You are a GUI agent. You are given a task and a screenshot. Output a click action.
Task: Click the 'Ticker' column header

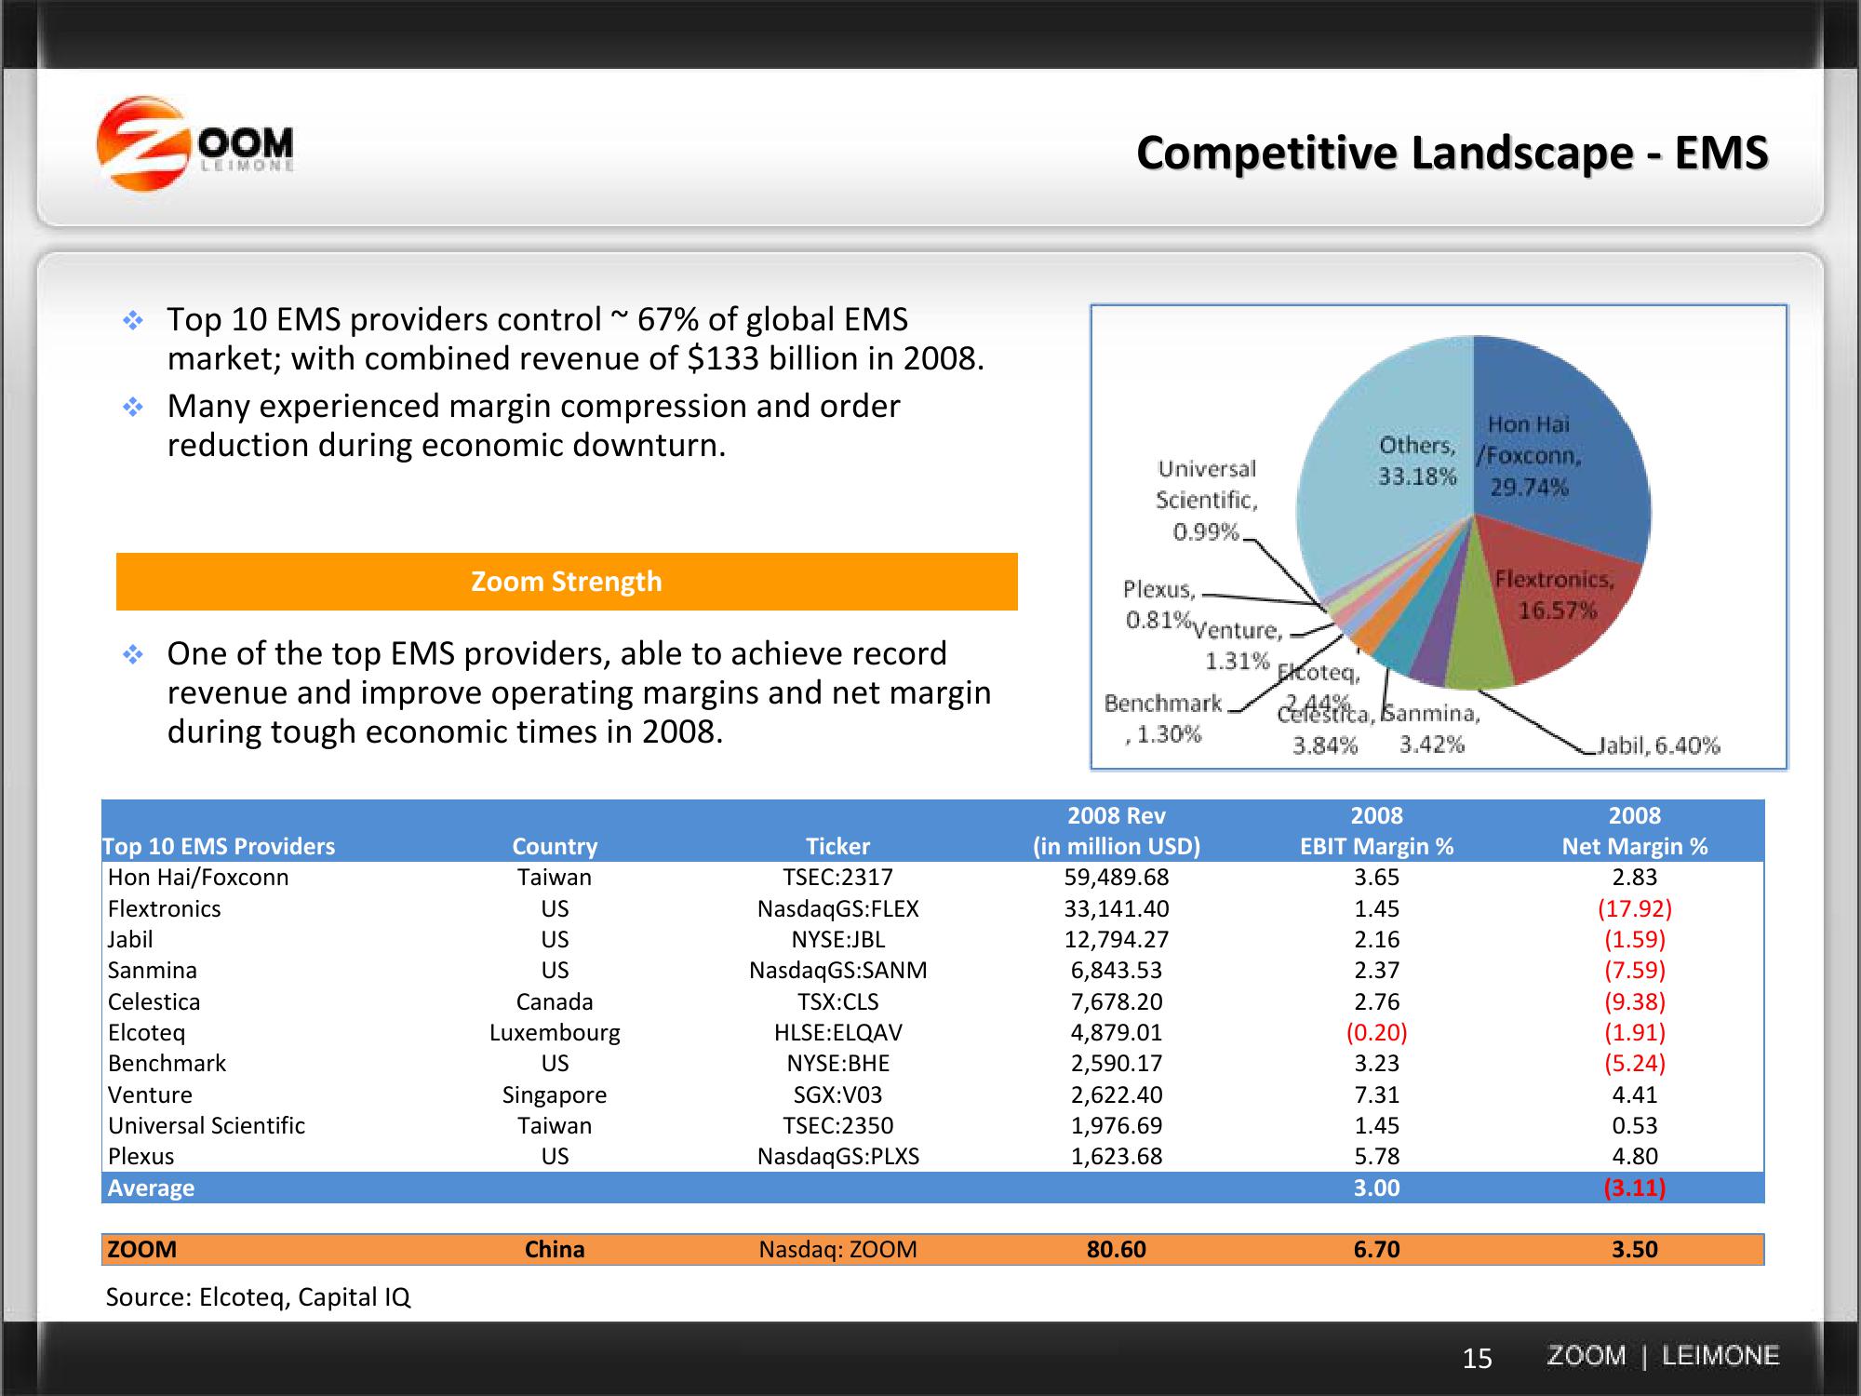pyautogui.click(x=837, y=846)
